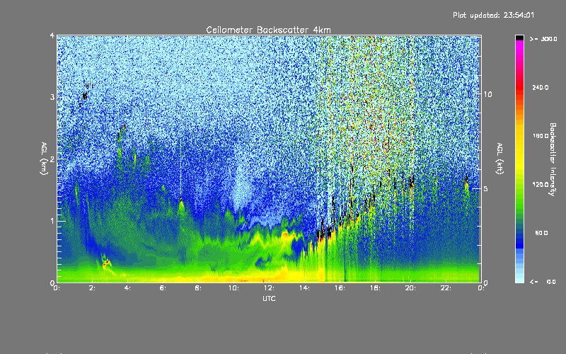The height and width of the screenshot is (354, 566).
Task: Click the right 'AGL (kft)' axis label
Action: [x=500, y=159]
